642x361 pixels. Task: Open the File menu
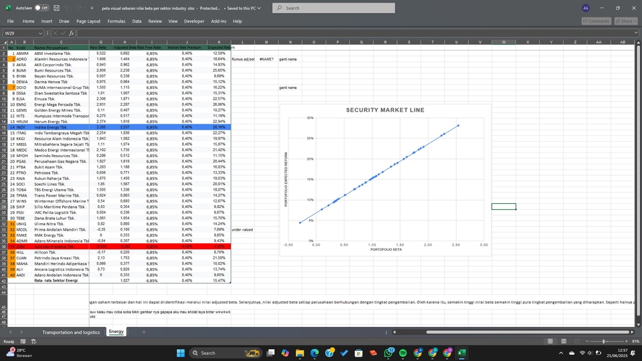pyautogui.click(x=10, y=21)
